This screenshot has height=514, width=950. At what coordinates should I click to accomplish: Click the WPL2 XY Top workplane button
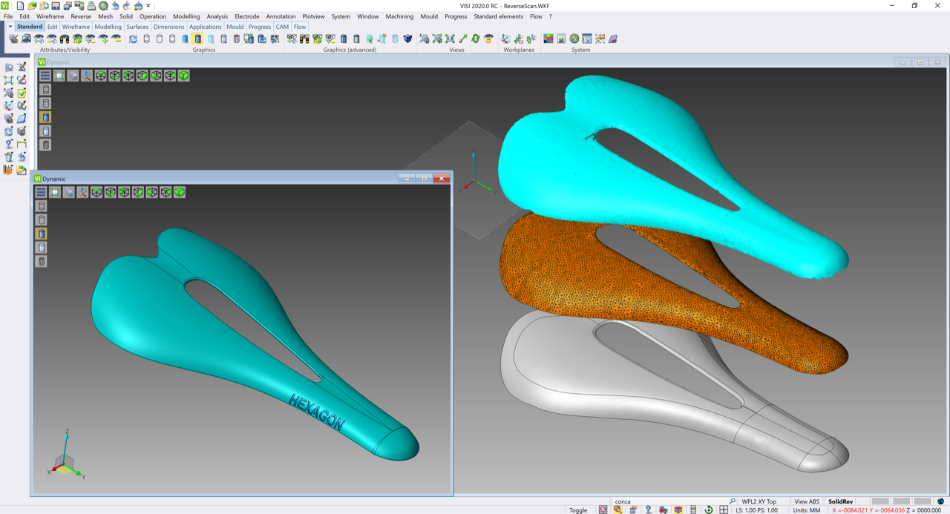[759, 501]
